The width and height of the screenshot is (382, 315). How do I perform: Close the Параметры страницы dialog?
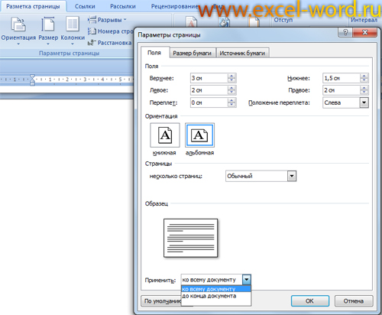point(365,32)
